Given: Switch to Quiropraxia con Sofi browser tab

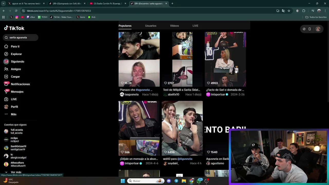Looking at the screenshot, I should click(67, 4).
